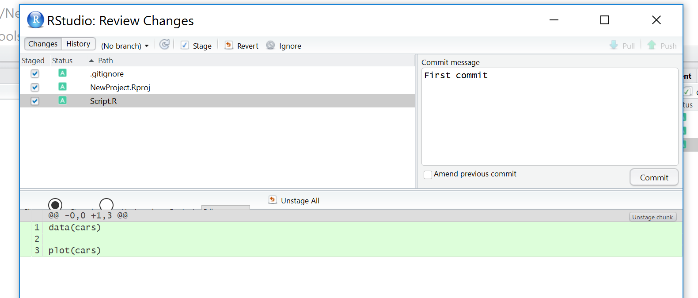Enable Amend previous commit checkbox
The image size is (698, 298).
tap(428, 175)
